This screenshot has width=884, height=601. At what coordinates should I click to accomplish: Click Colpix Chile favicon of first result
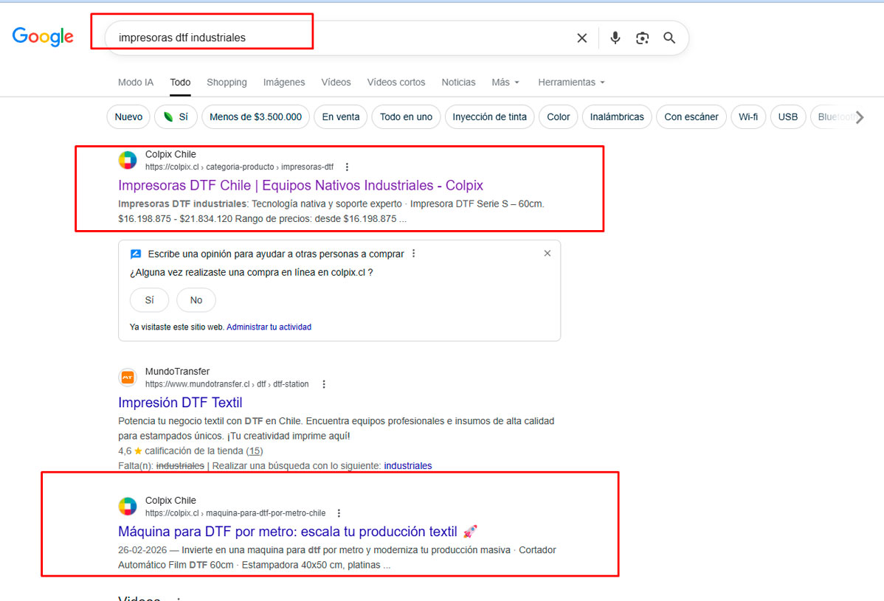point(128,160)
